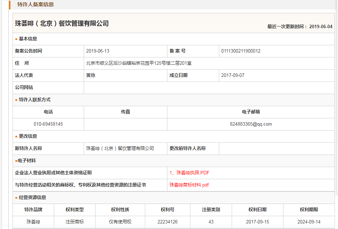Click the orange bullet beside 更改信息
Screen dimensions: 338x229
tap(16, 136)
